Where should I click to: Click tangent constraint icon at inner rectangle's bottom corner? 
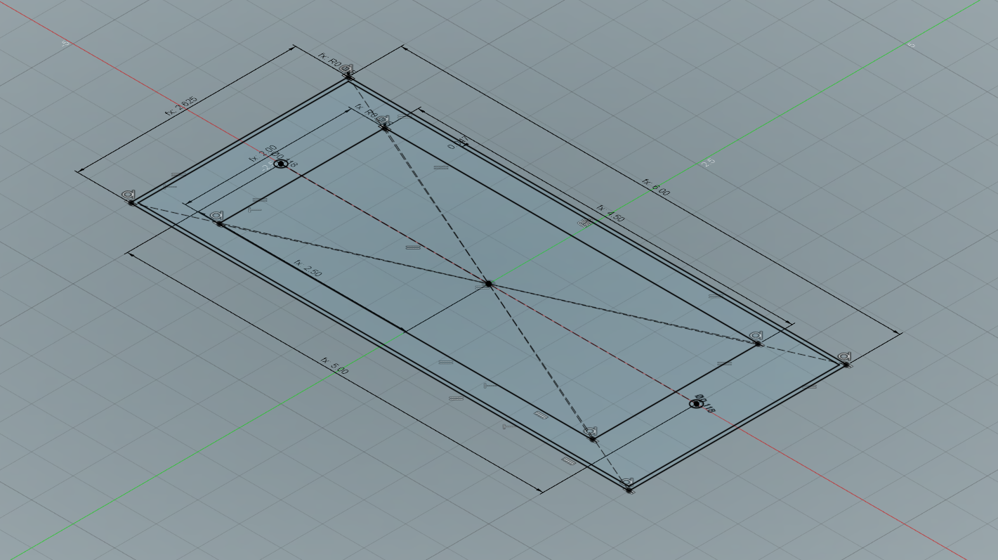coord(591,431)
